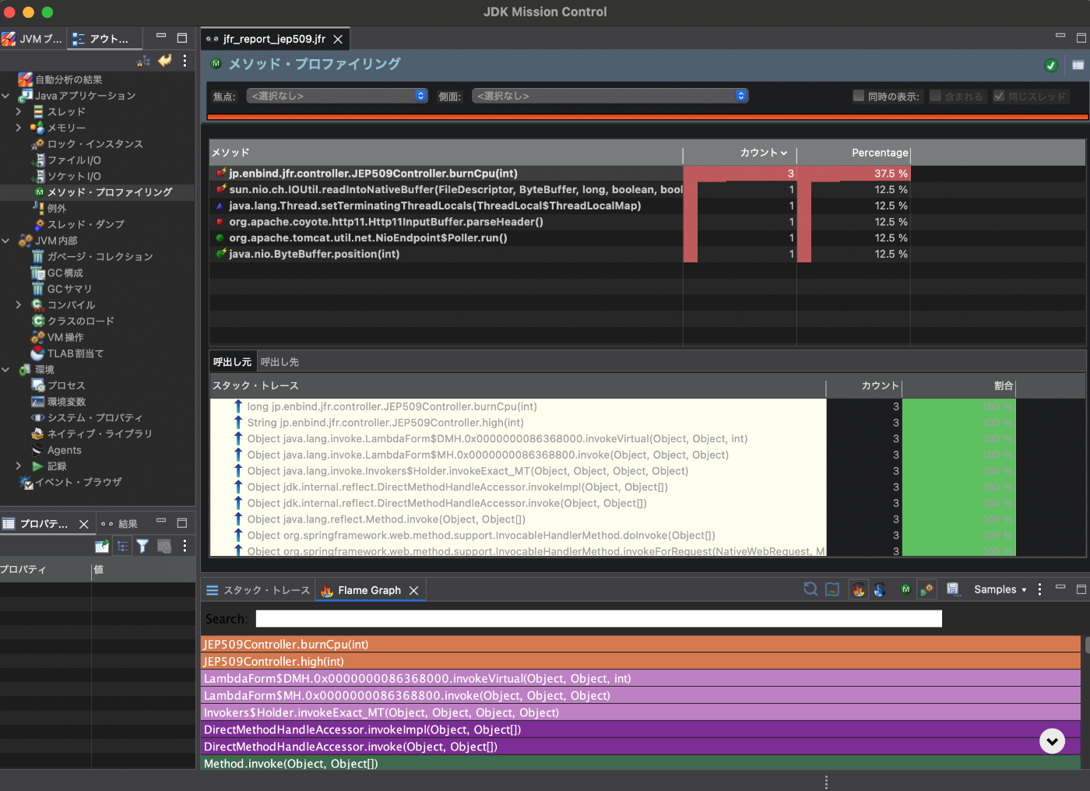Click the flame graph Search field
The height and width of the screenshot is (791, 1090).
coord(598,619)
